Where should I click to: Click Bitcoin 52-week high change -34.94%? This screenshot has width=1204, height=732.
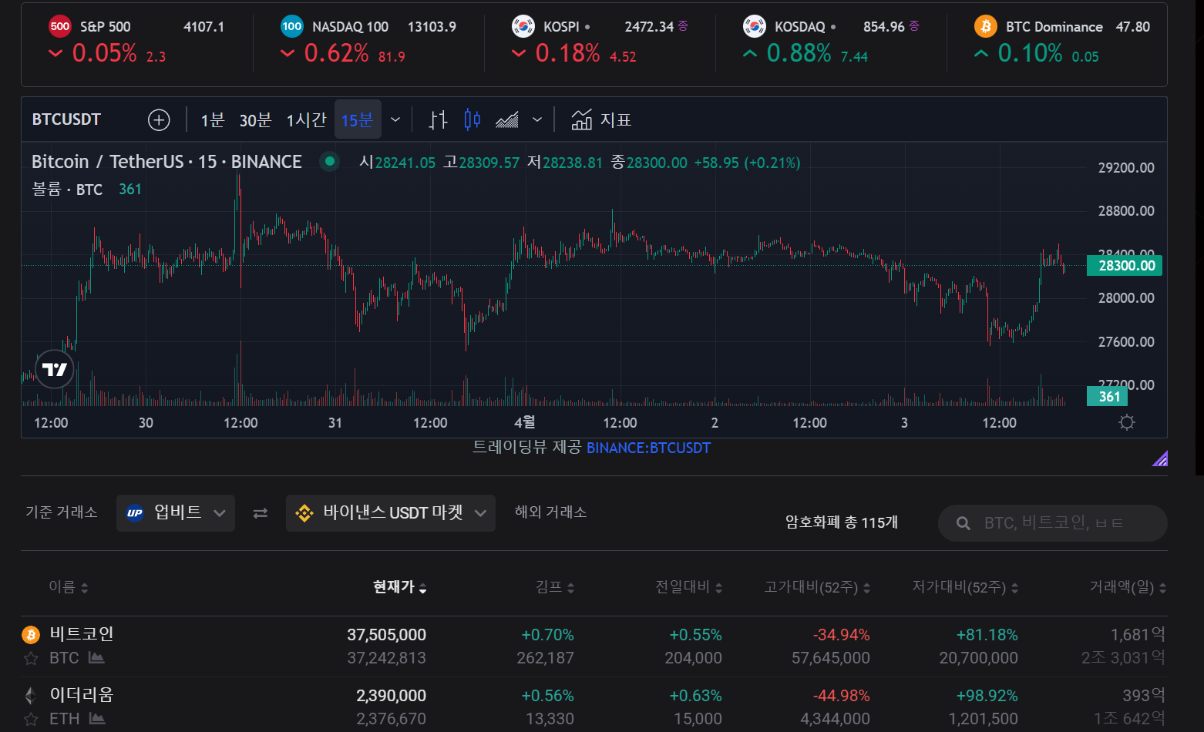coord(841,635)
